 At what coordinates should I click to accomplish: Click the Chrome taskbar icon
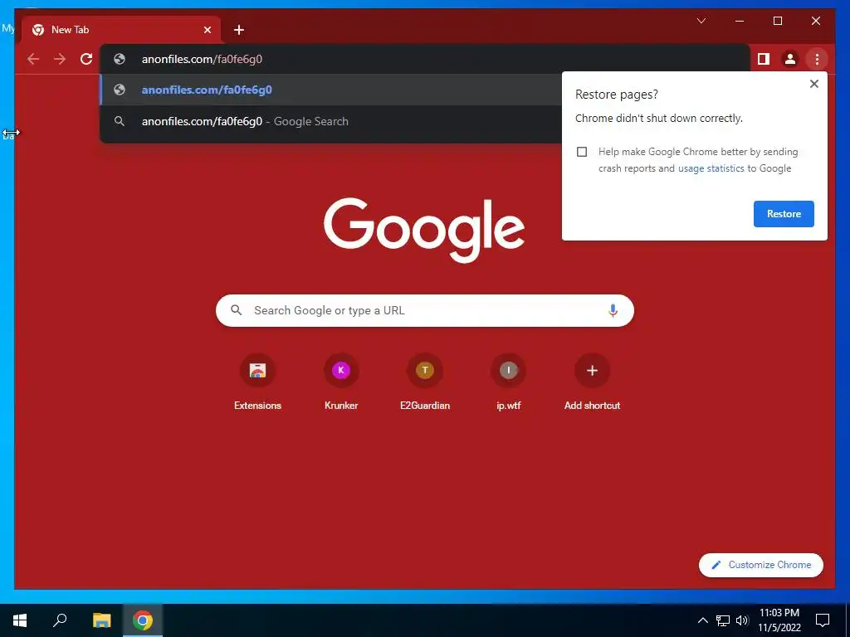(x=142, y=620)
